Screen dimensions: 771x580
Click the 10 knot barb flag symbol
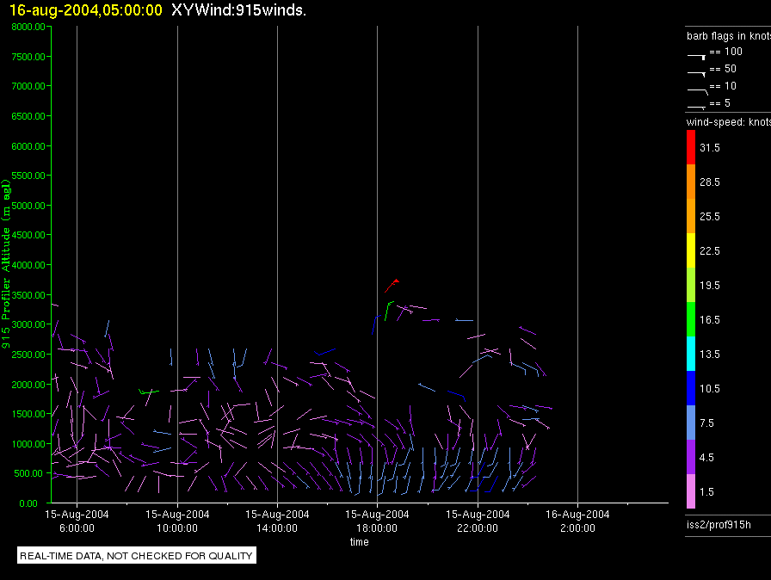[x=697, y=91]
